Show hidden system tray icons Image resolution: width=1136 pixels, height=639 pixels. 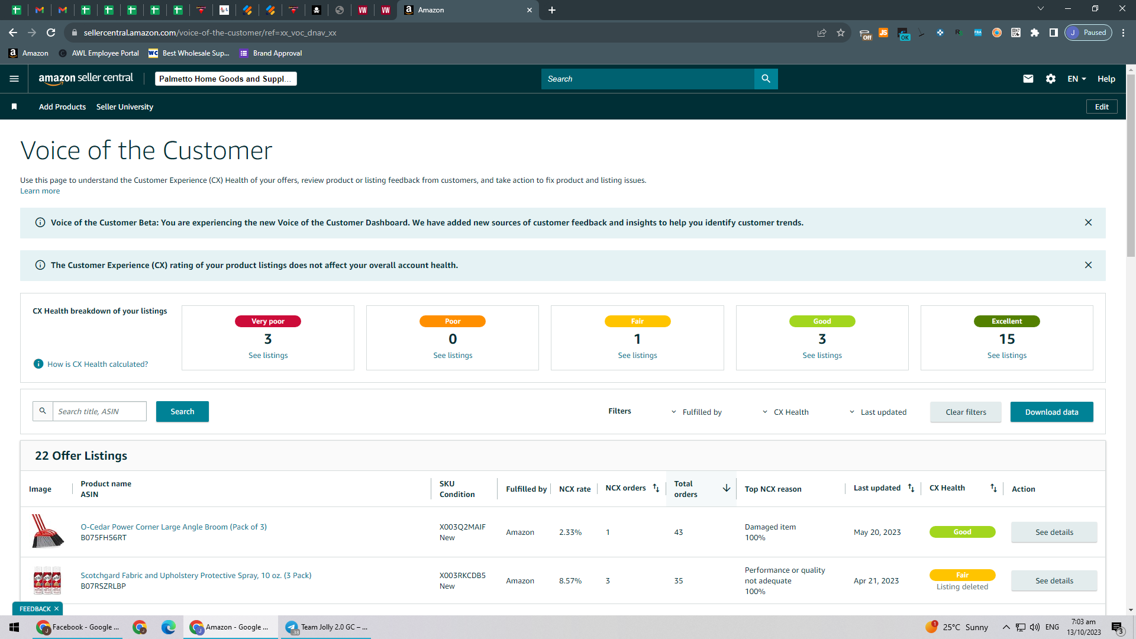pos(1006,627)
